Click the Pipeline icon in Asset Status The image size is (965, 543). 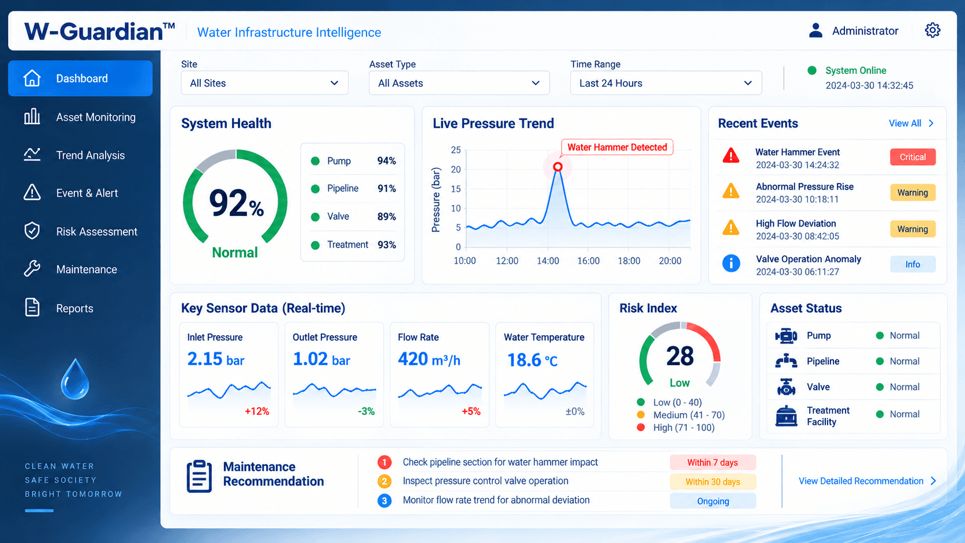click(786, 361)
